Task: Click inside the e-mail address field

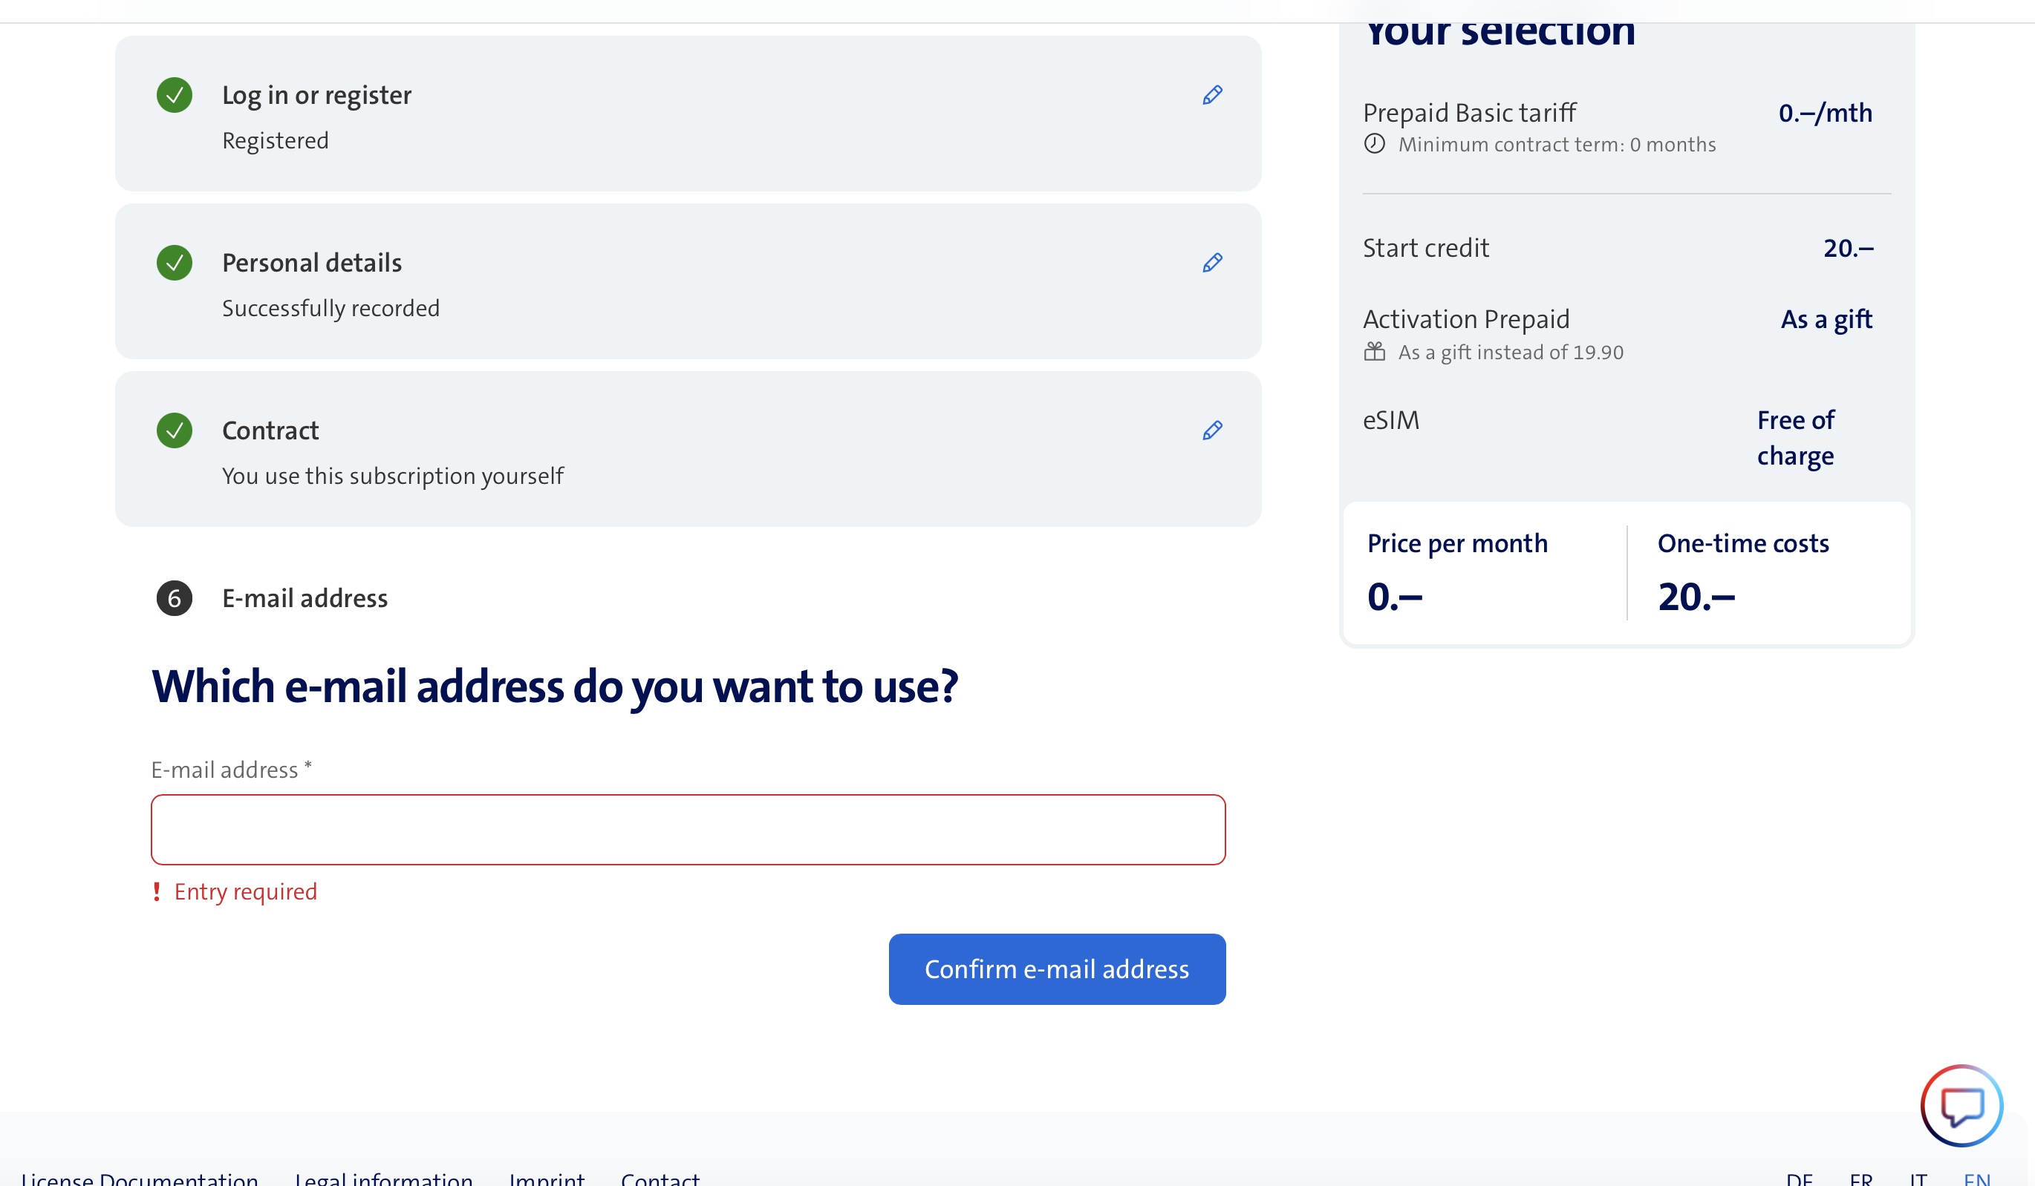Action: pos(688,830)
